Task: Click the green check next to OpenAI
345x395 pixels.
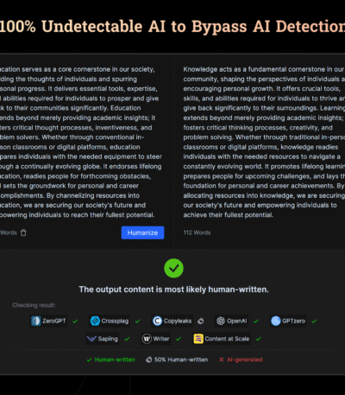Action: point(256,321)
